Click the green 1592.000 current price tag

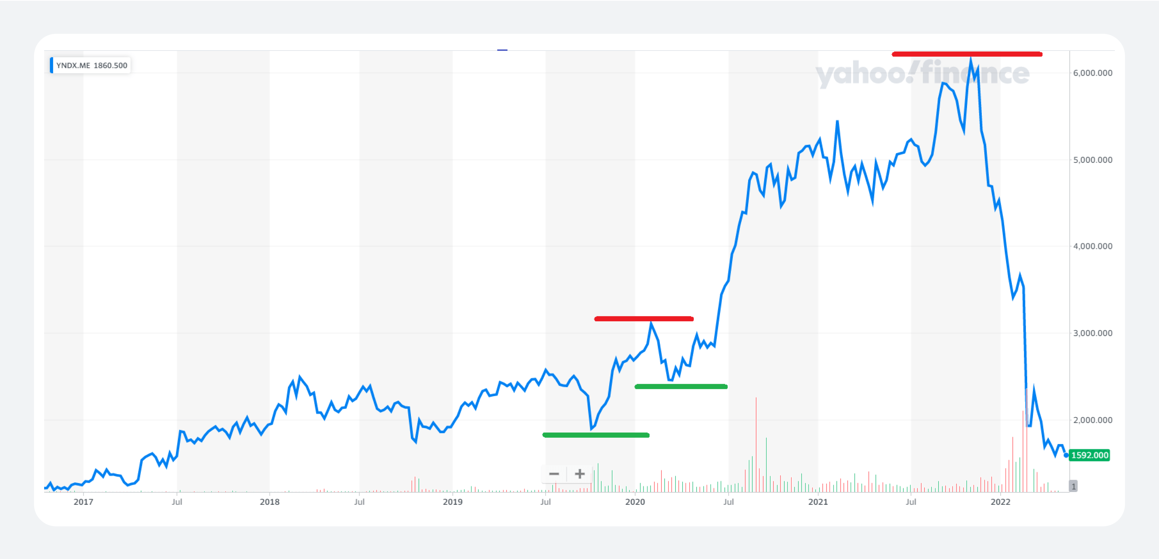[1089, 455]
